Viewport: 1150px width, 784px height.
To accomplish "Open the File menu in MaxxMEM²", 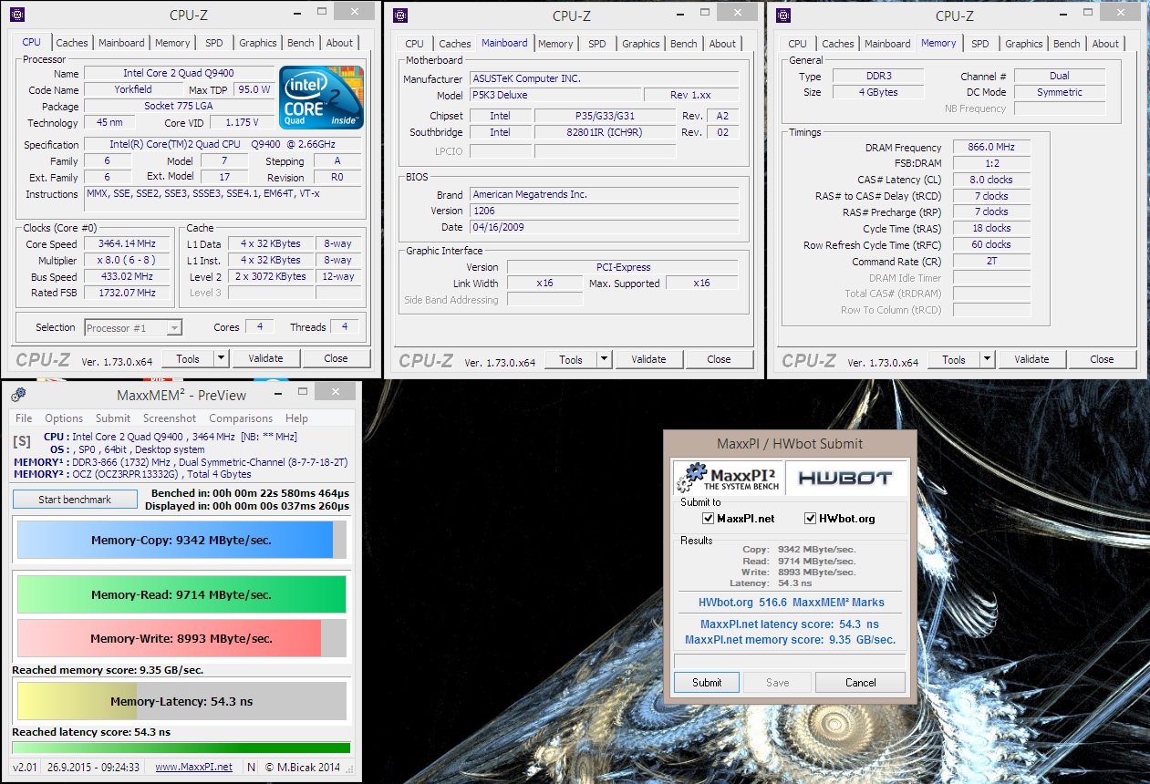I will pos(24,418).
